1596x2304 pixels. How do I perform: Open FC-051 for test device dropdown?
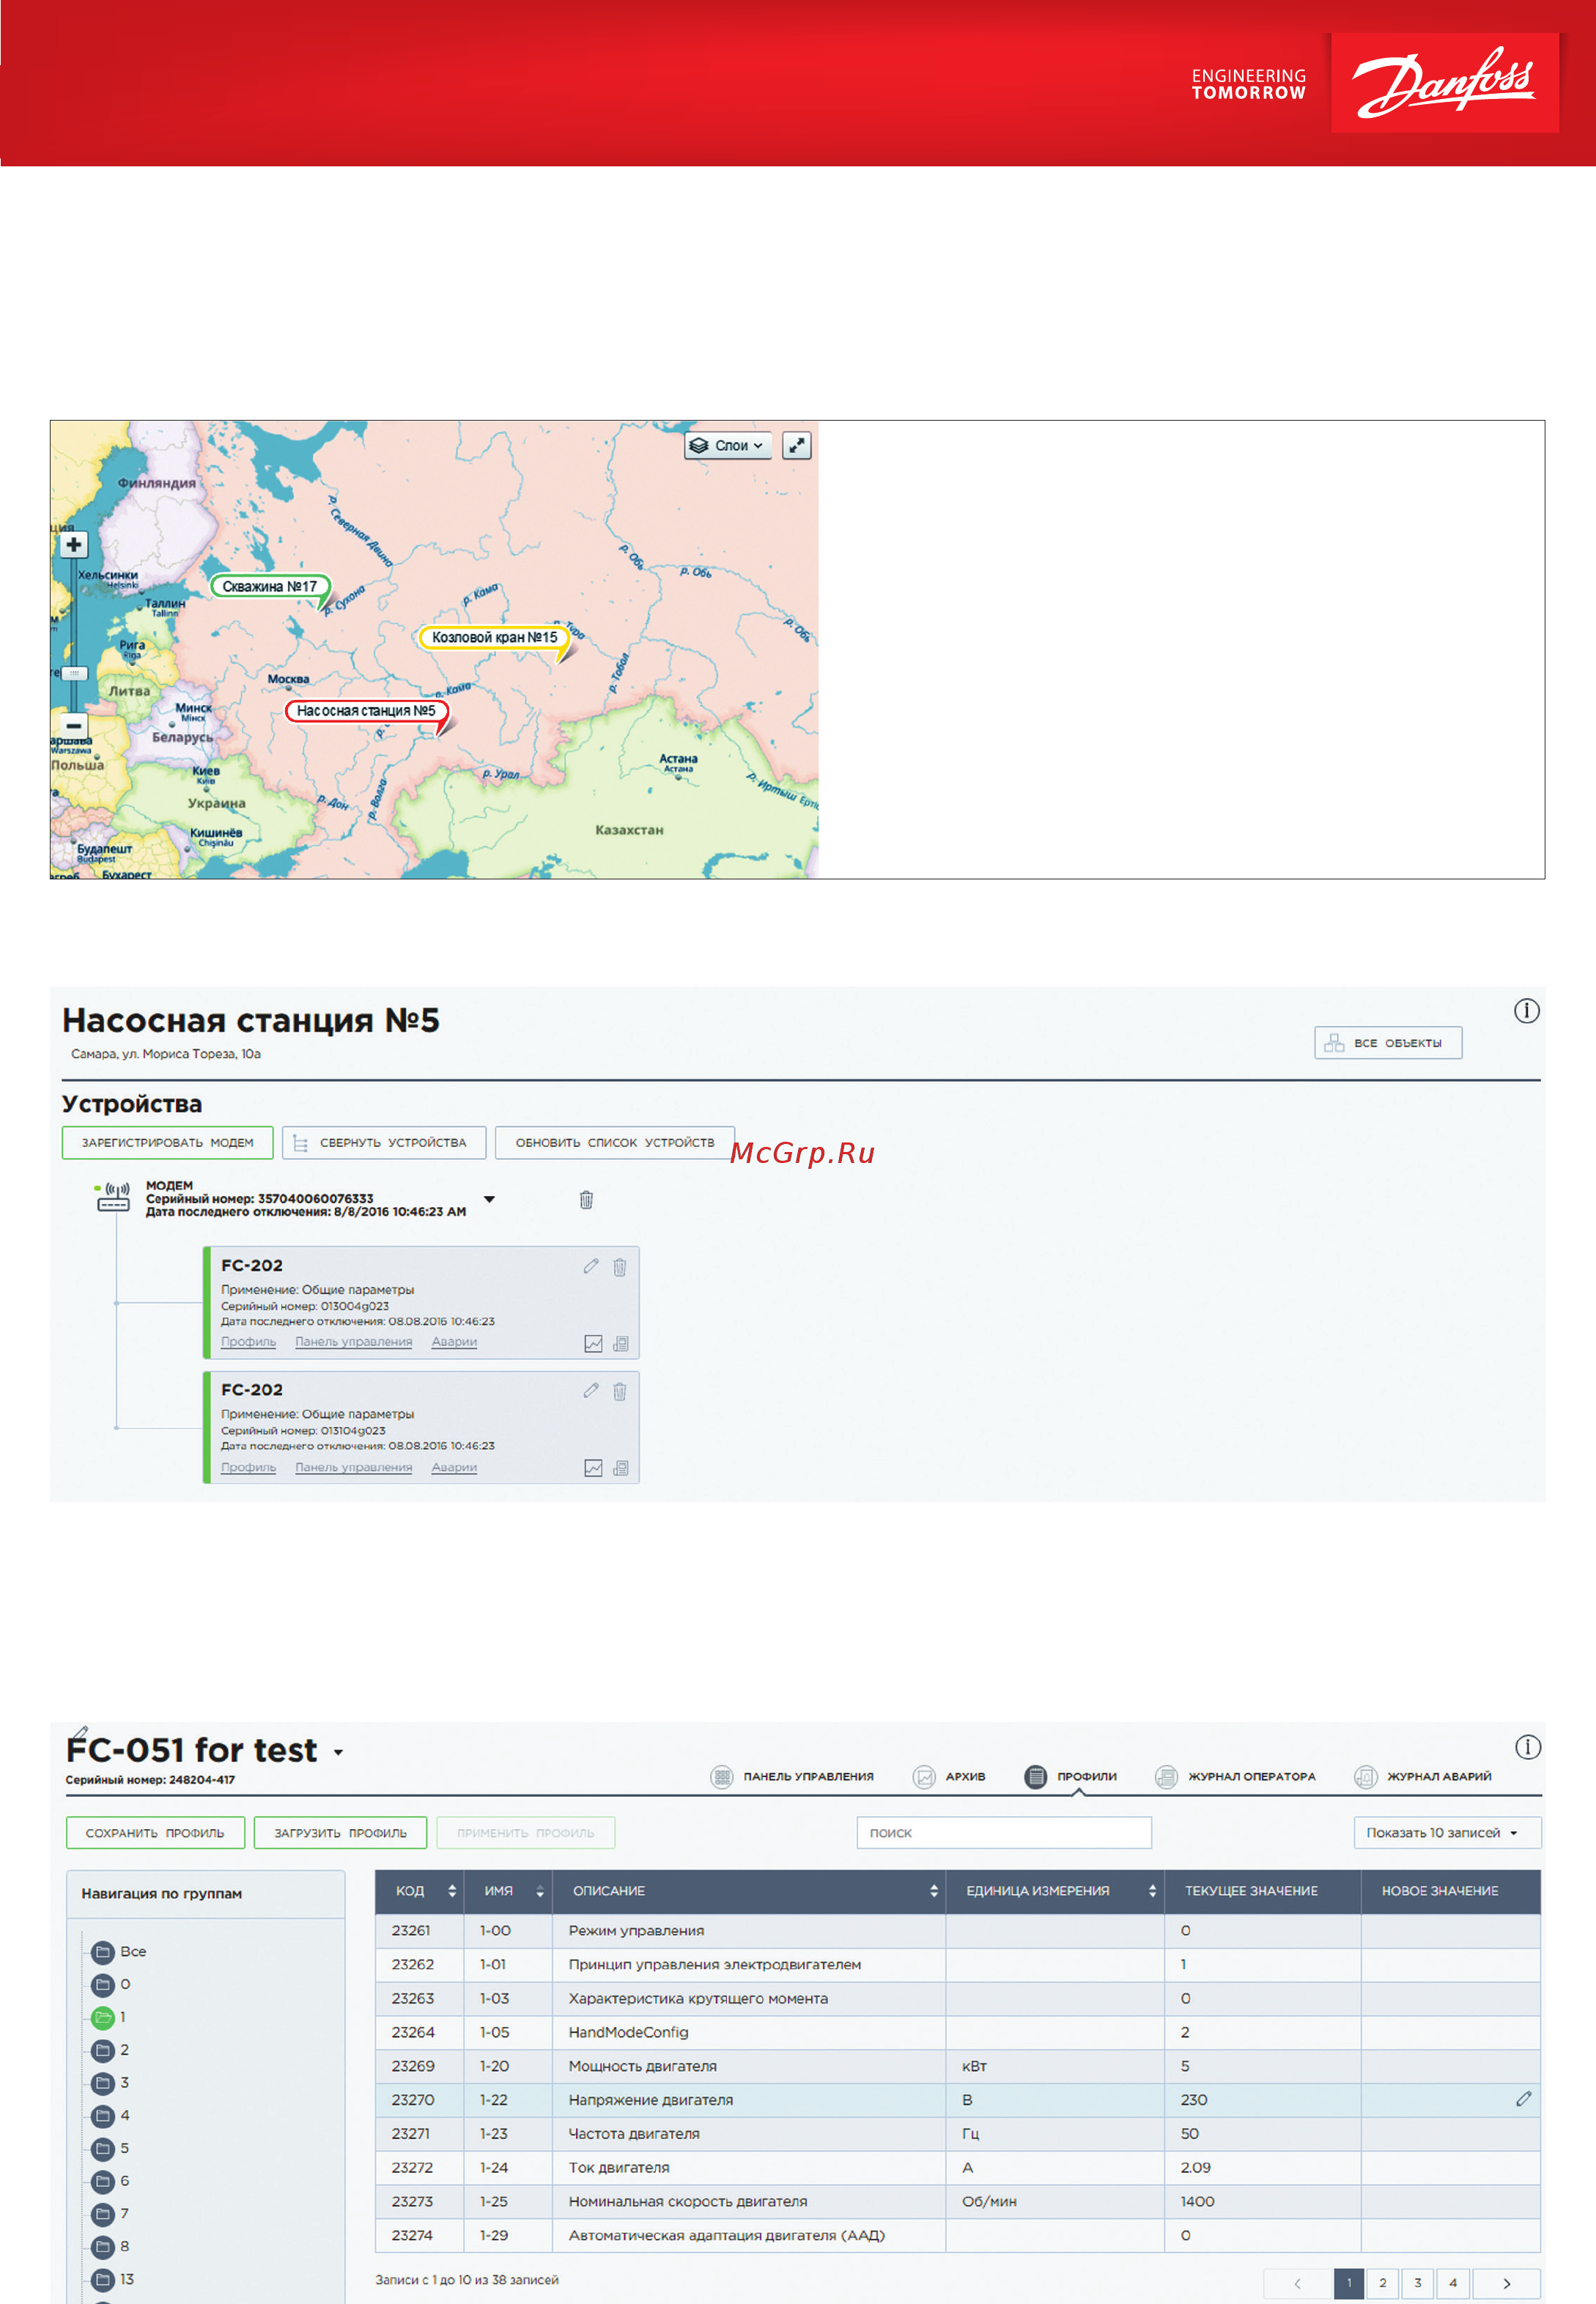coord(338,1752)
